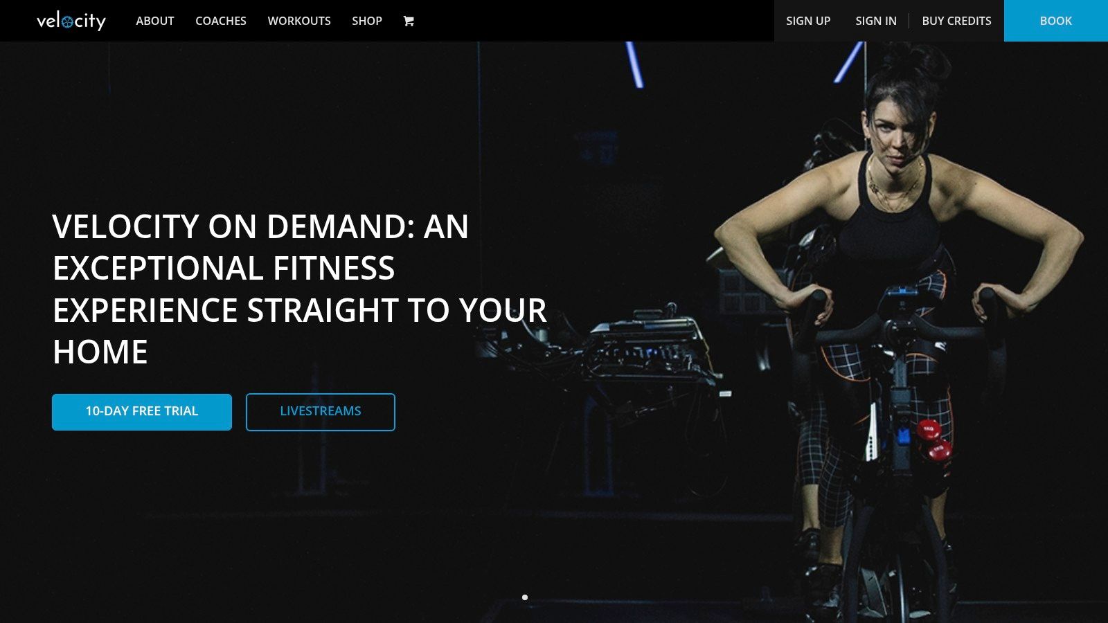Click the blue BOOK button
Image resolution: width=1108 pixels, height=623 pixels.
pyautogui.click(x=1056, y=21)
